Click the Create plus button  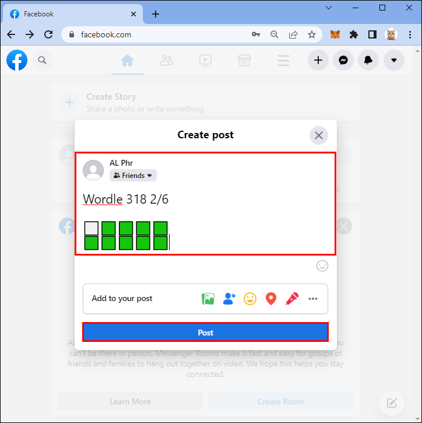318,60
